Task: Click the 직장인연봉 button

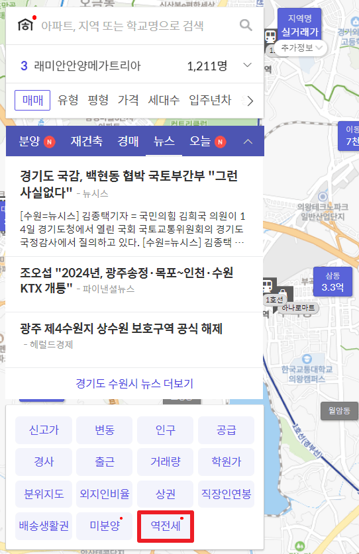Action: point(226,494)
